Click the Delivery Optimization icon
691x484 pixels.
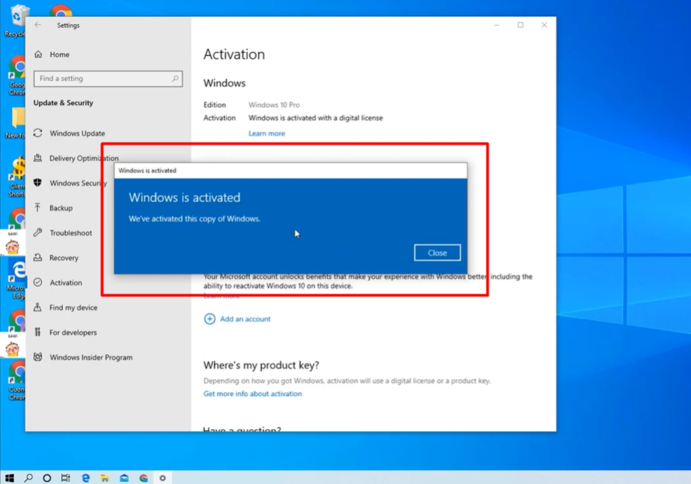38,158
